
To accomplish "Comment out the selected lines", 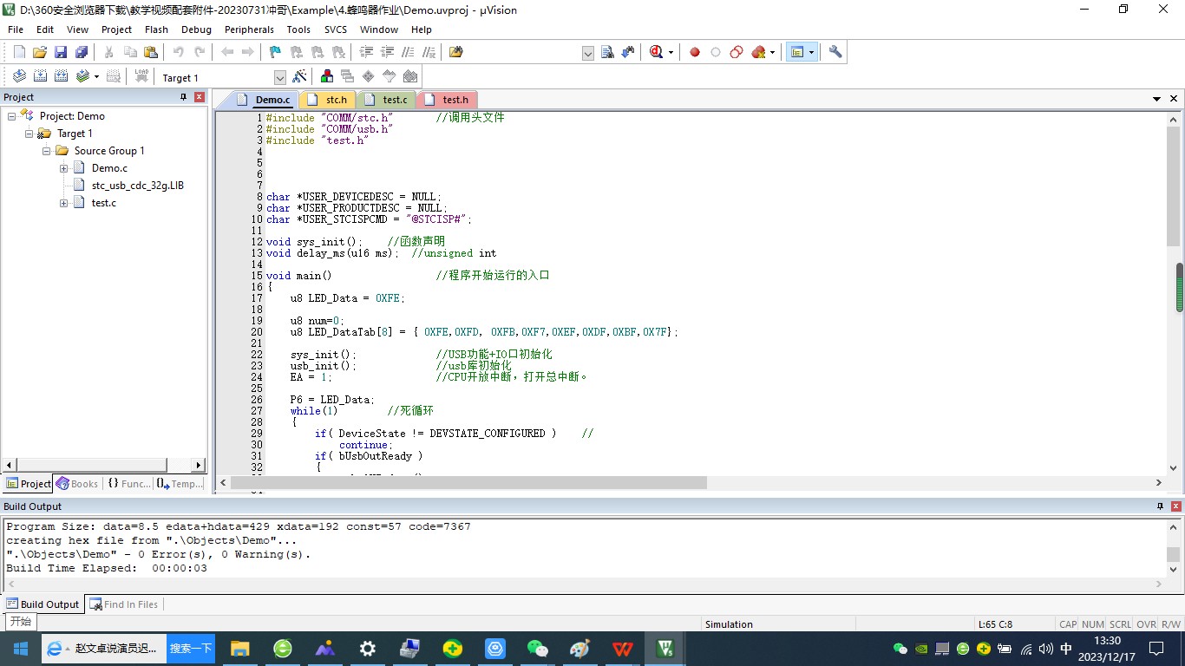I will tap(408, 52).
